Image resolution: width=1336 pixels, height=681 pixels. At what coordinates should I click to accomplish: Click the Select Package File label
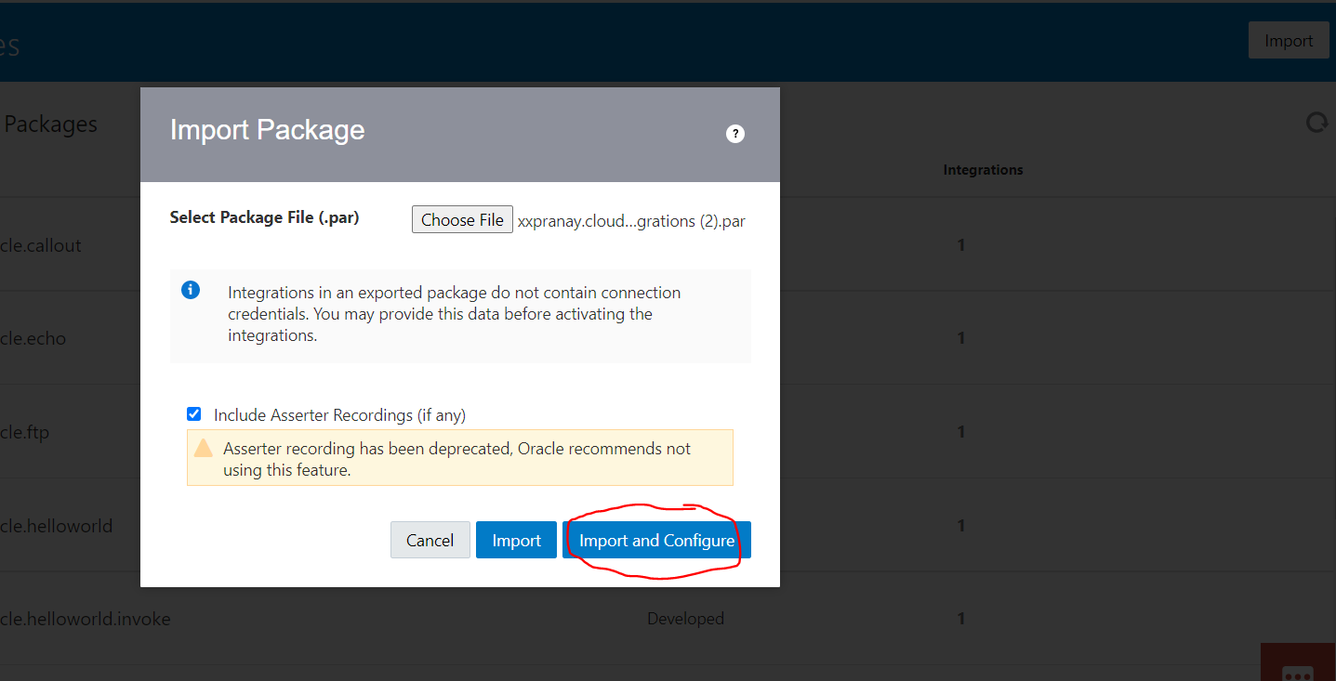coord(264,217)
